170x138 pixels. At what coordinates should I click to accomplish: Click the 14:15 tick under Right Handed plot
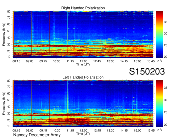click(124, 61)
